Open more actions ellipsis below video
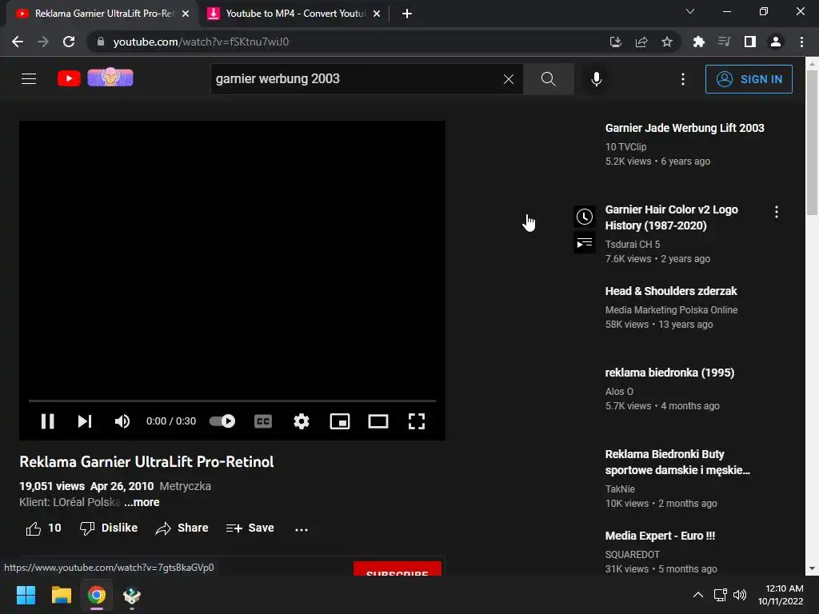This screenshot has width=819, height=614. pyautogui.click(x=302, y=529)
